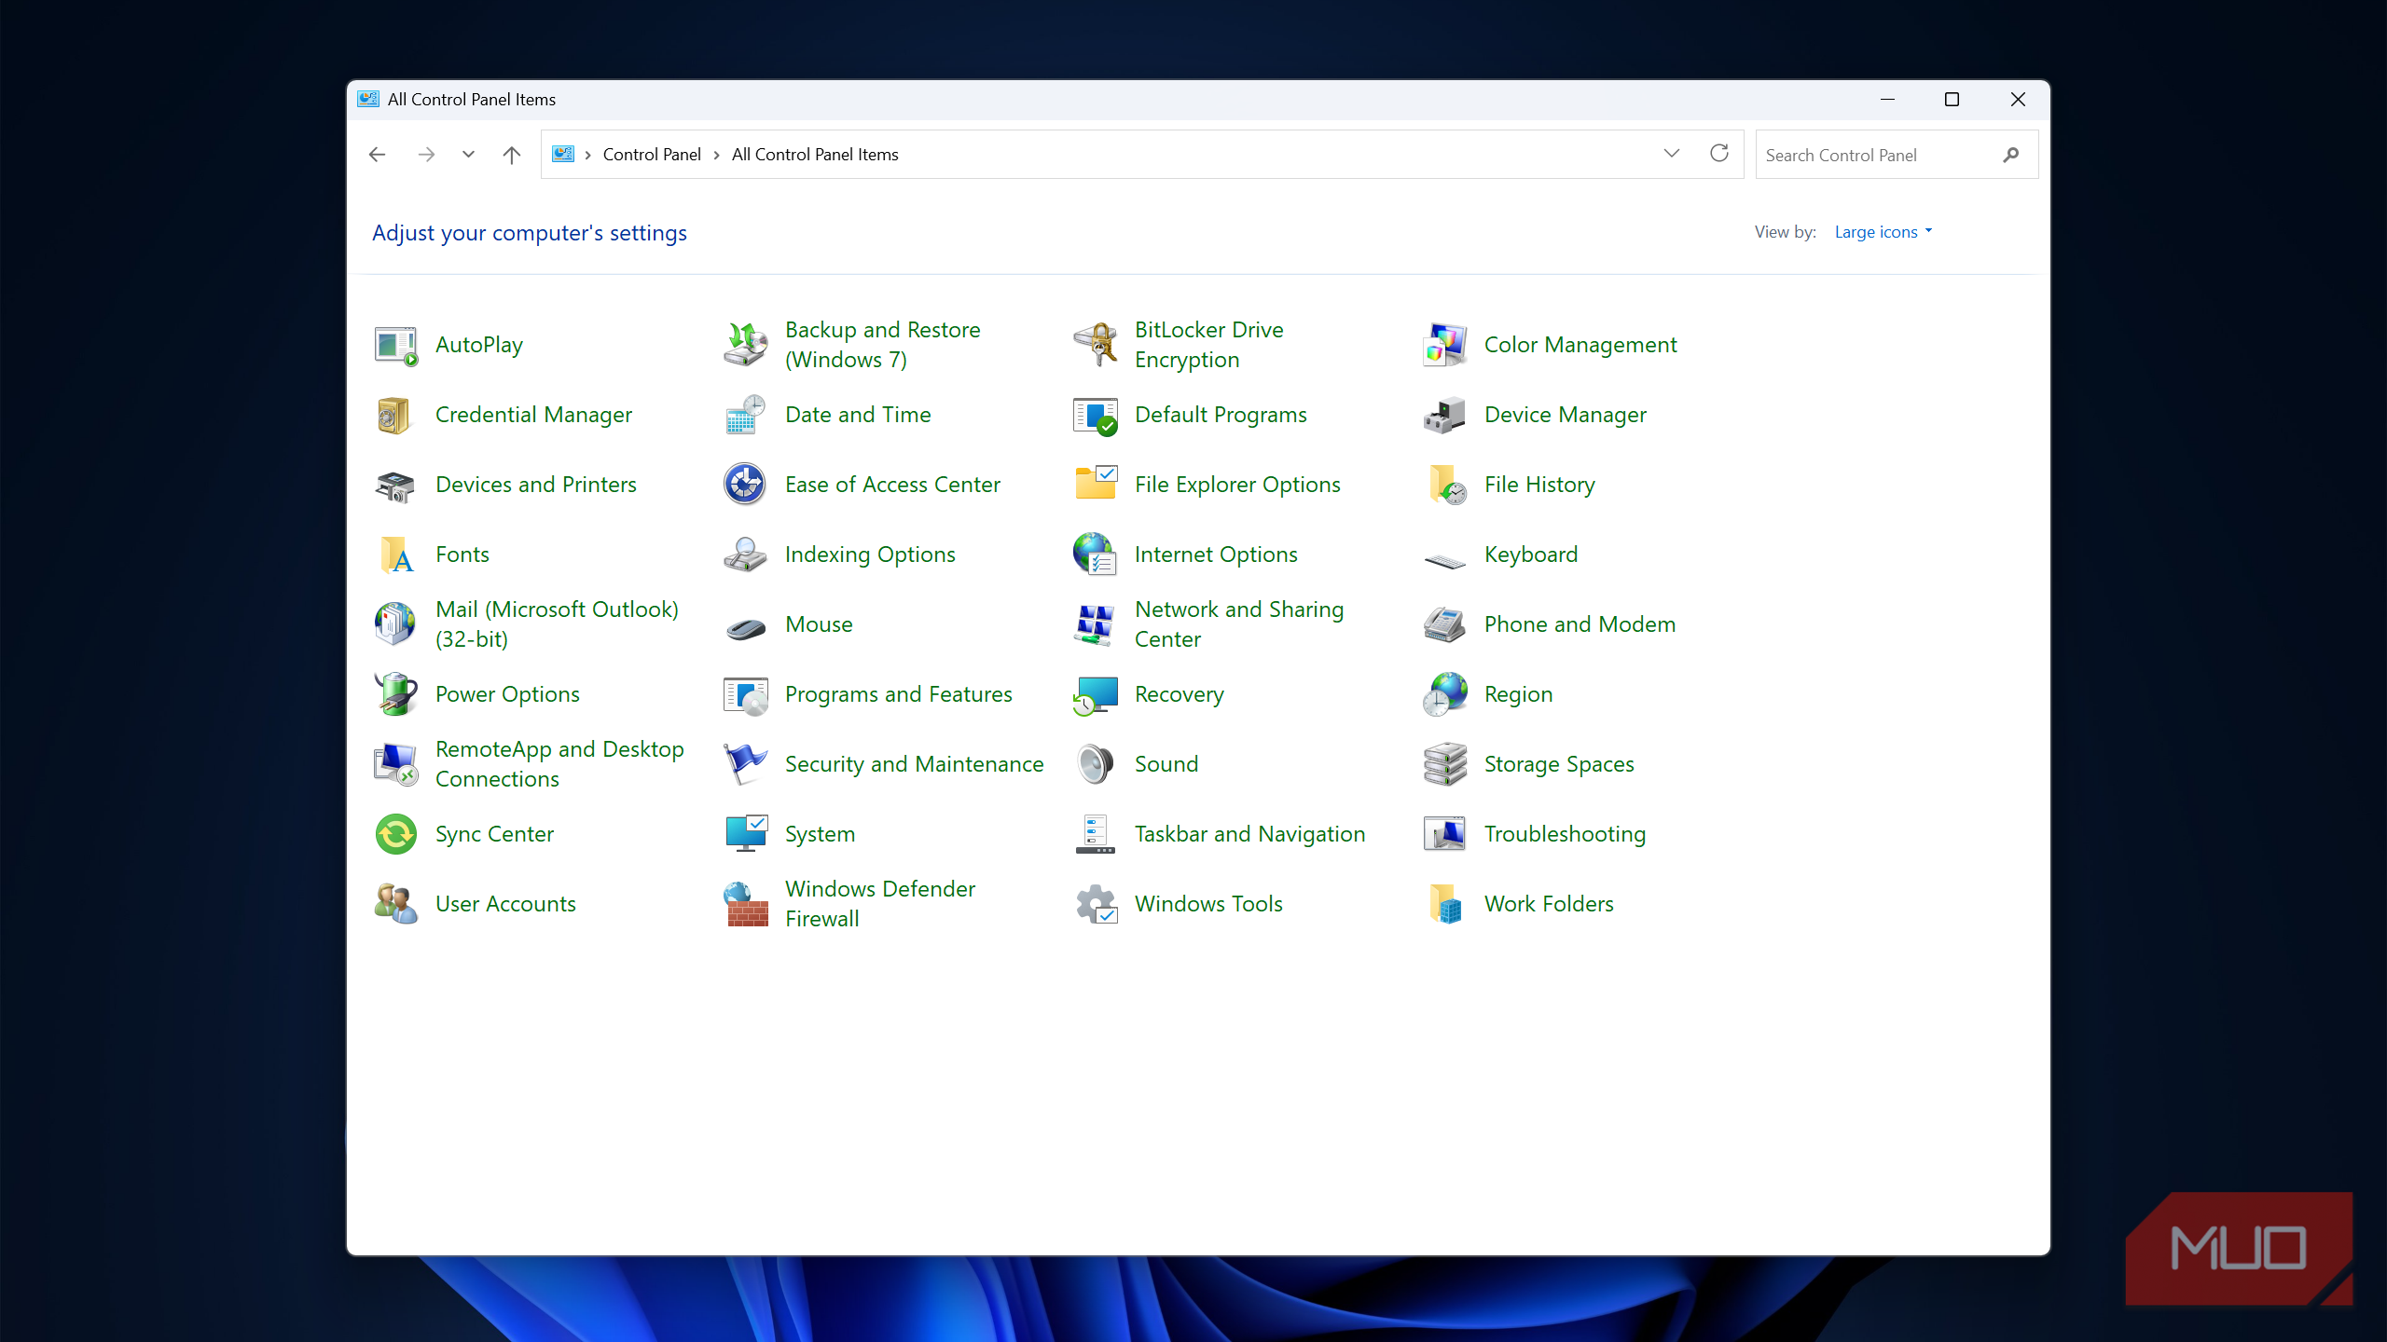Screen dimensions: 2387x1342
Task: Click the Mouse icon
Action: coord(745,628)
